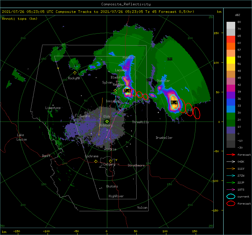Select the cyan 27ZW track arrow icon
Screen dimensions: 252x235
click(231, 176)
